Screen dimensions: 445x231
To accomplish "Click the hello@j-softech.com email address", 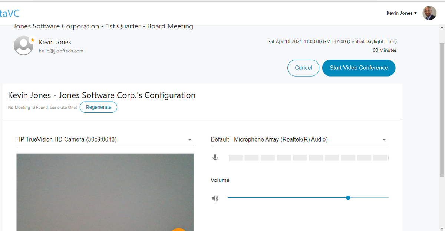I will point(61,51).
